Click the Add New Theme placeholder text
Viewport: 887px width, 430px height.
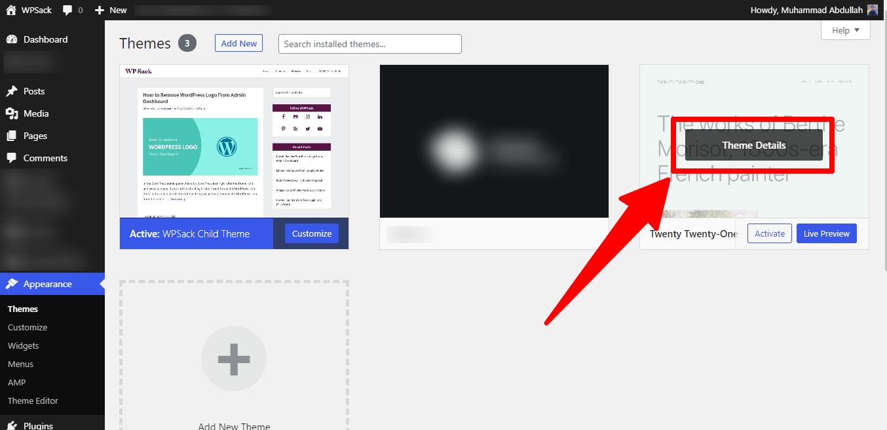(234, 426)
